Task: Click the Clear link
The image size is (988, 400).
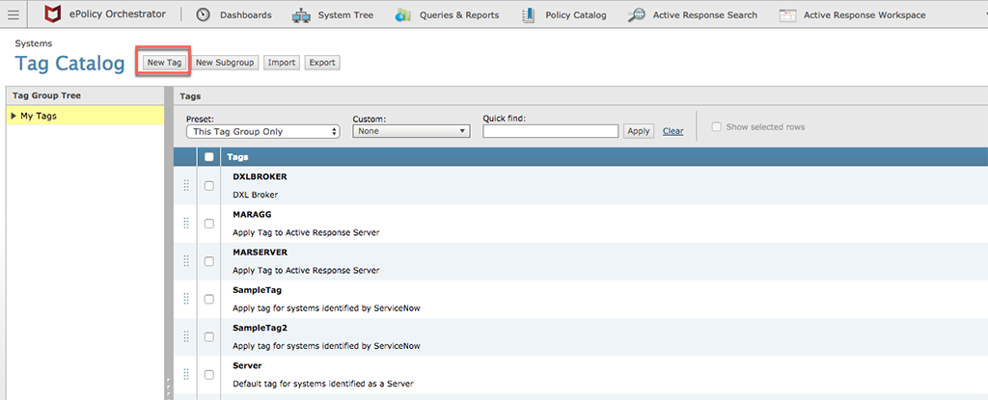Action: tap(672, 131)
